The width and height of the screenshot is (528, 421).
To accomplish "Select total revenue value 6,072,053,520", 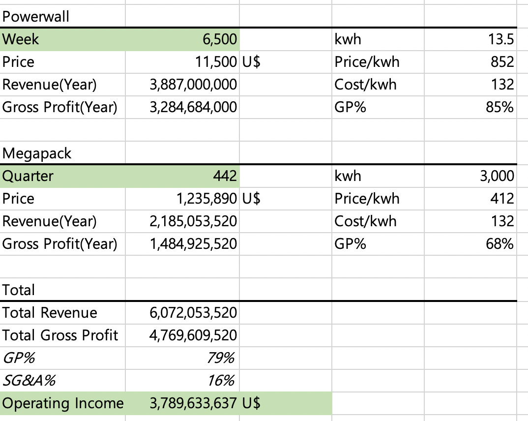I will 182,312.
